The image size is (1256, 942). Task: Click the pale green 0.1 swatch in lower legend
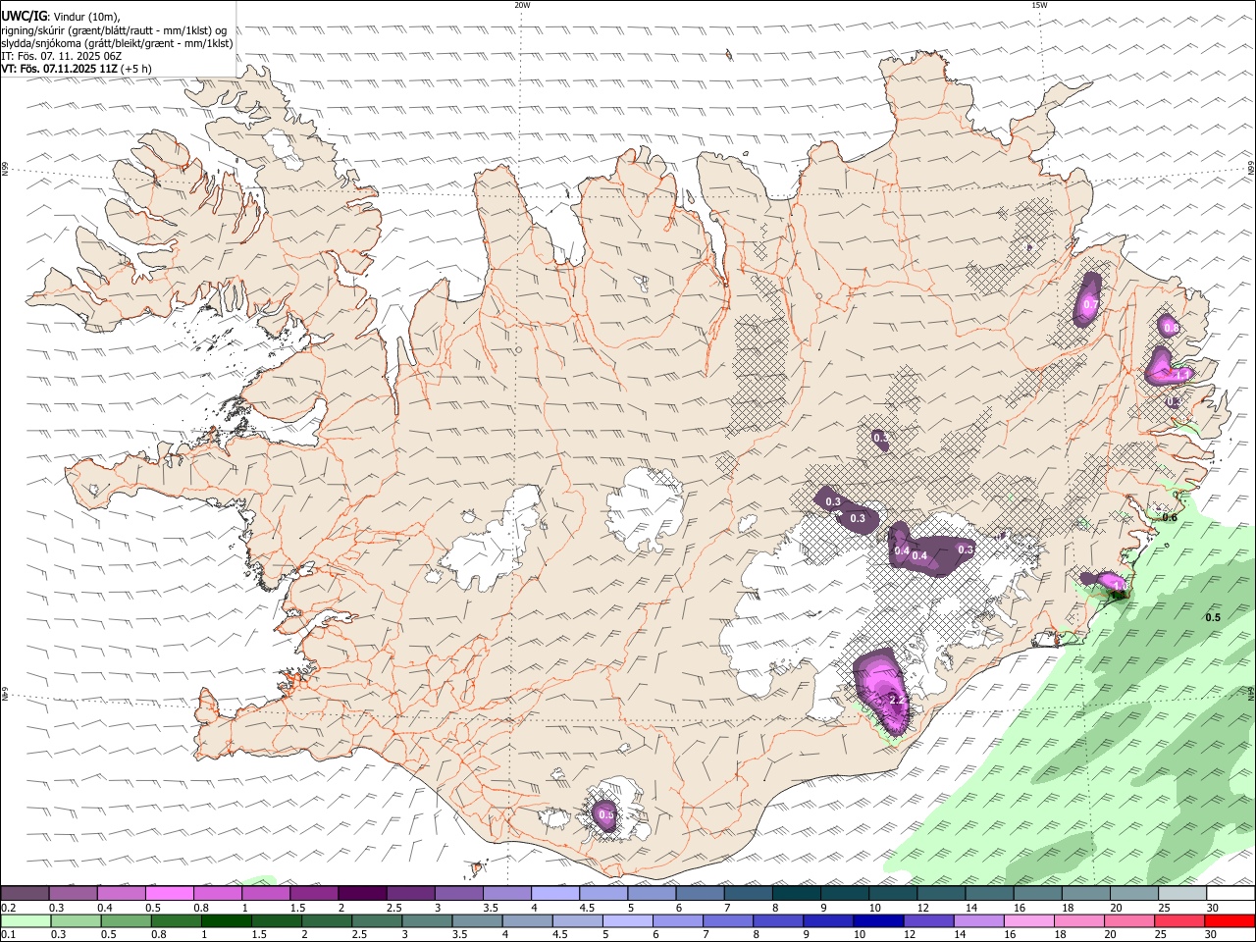click(25, 921)
